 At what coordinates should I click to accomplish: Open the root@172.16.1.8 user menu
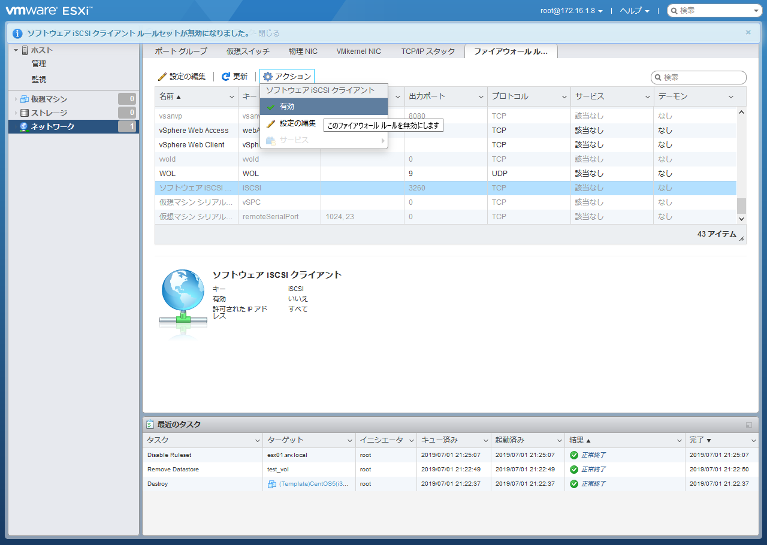571,11
